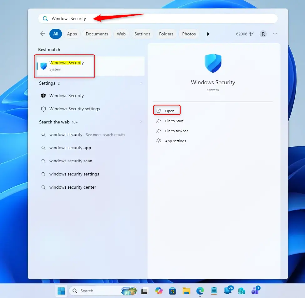The height and width of the screenshot is (298, 305).
Task: Open the three-dot more options menu
Action: coord(275,34)
